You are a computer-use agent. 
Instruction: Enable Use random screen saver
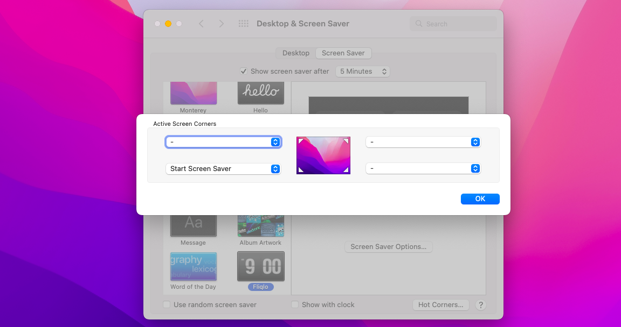click(167, 304)
